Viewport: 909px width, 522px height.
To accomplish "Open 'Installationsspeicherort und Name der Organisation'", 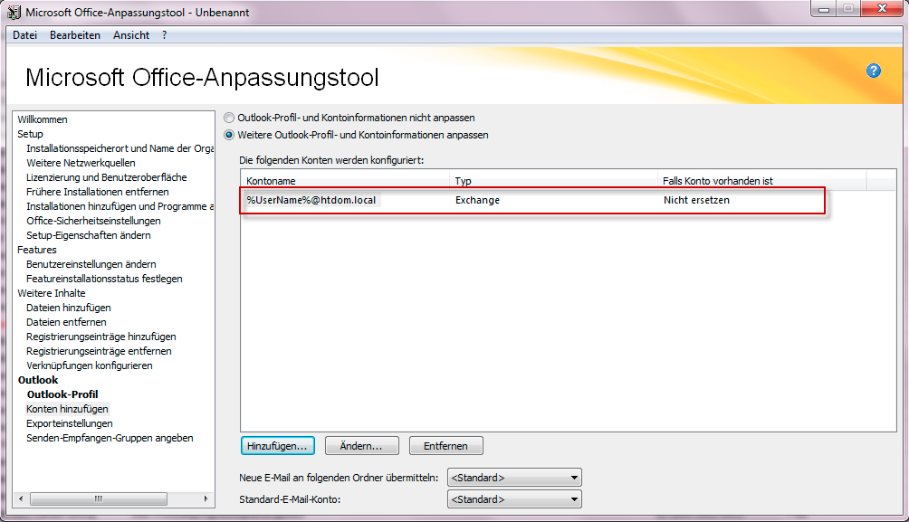I will [x=120, y=148].
